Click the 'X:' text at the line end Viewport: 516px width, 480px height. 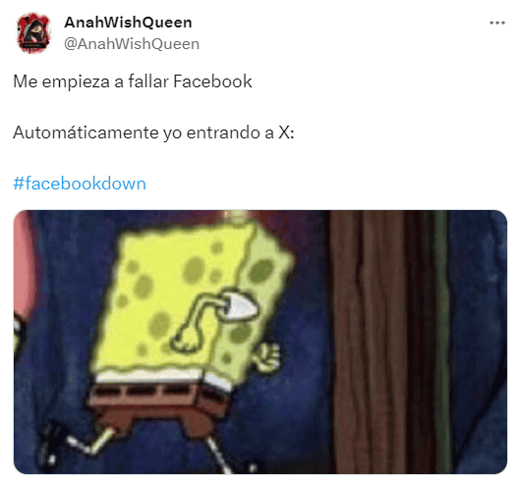pyautogui.click(x=286, y=133)
